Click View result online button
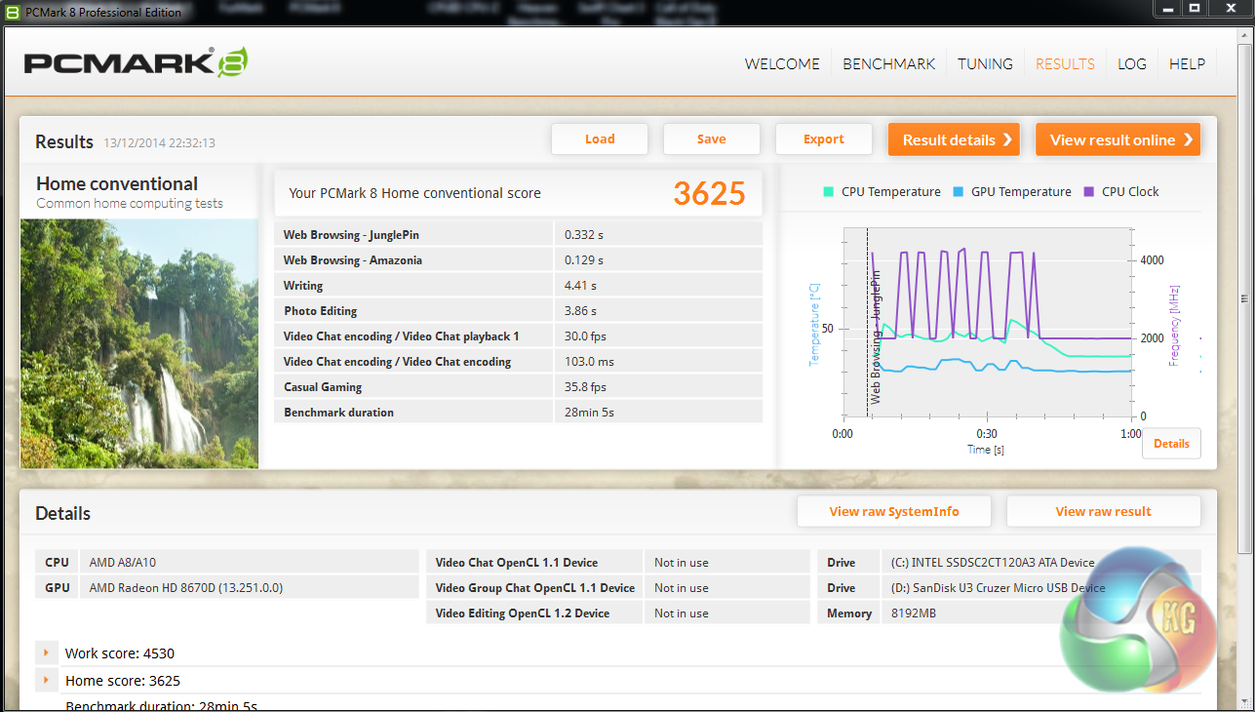 [x=1118, y=139]
